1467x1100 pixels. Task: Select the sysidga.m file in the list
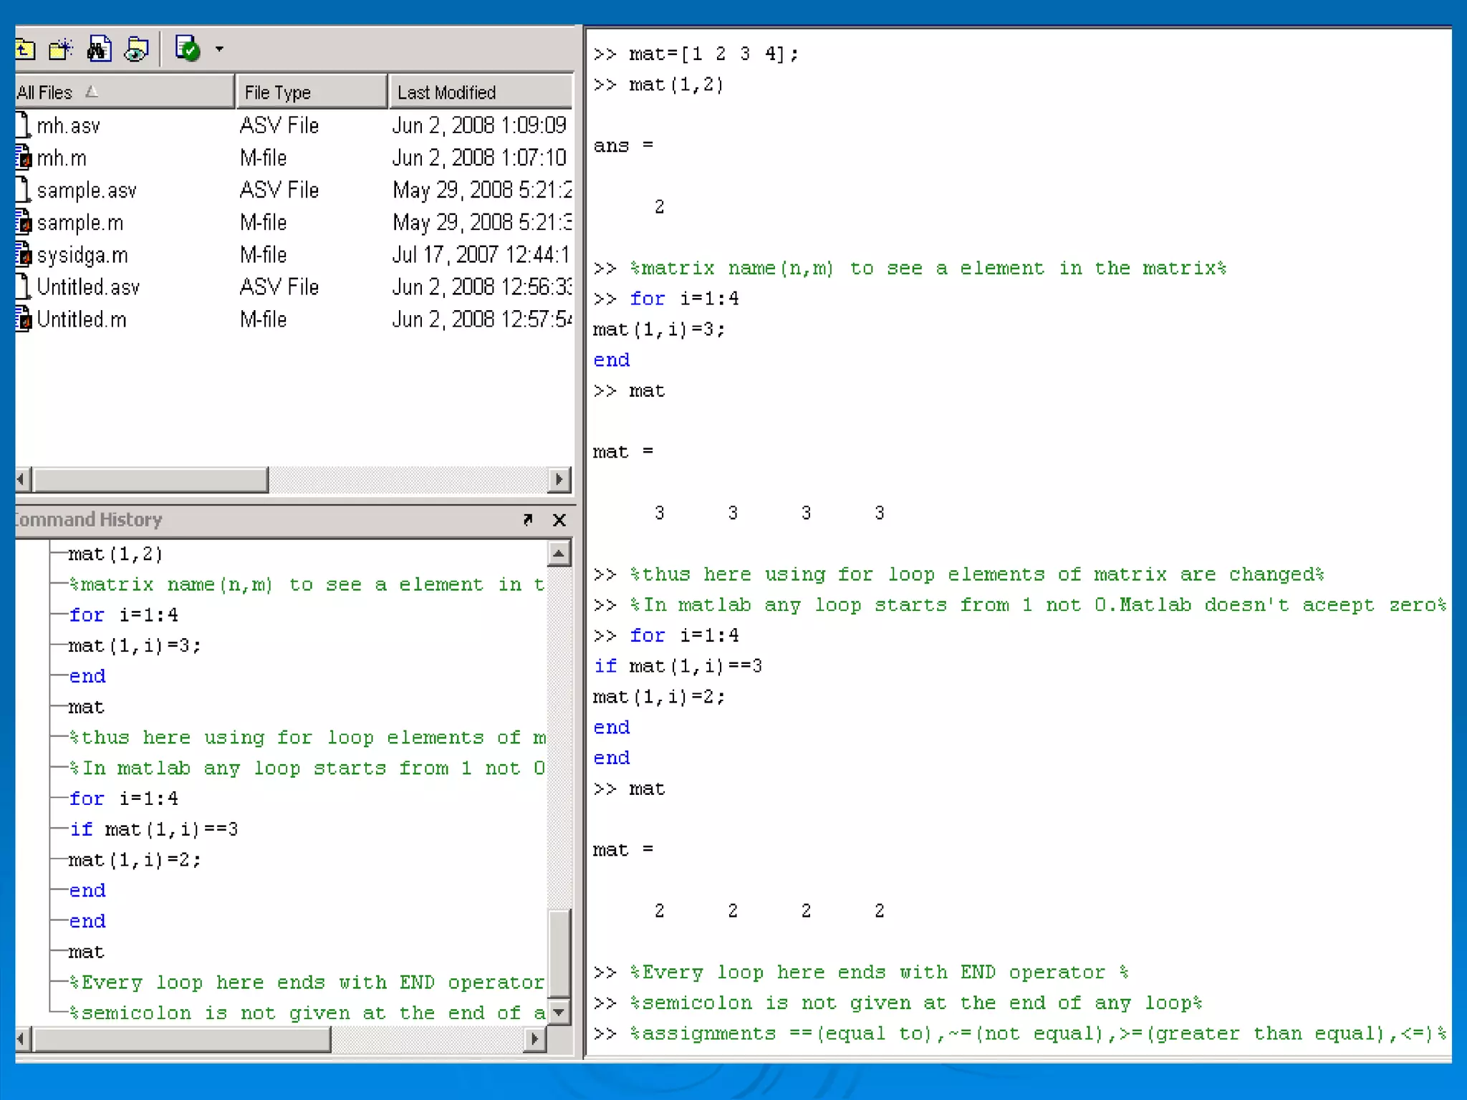tap(82, 255)
